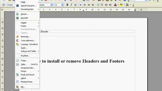Expand the Header submenu
Image resolution: width=162 pixels, height=91 pixels.
coord(27,23)
